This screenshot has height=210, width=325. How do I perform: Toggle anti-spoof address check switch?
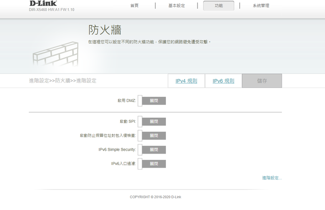click(x=152, y=136)
